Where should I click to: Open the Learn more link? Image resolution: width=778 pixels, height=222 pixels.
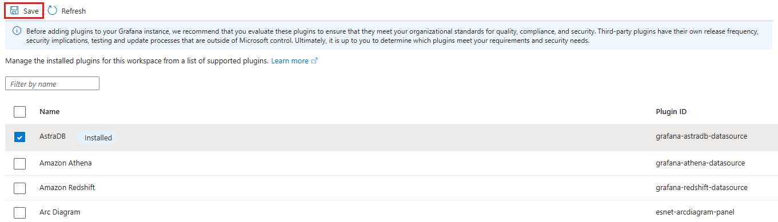pos(290,60)
